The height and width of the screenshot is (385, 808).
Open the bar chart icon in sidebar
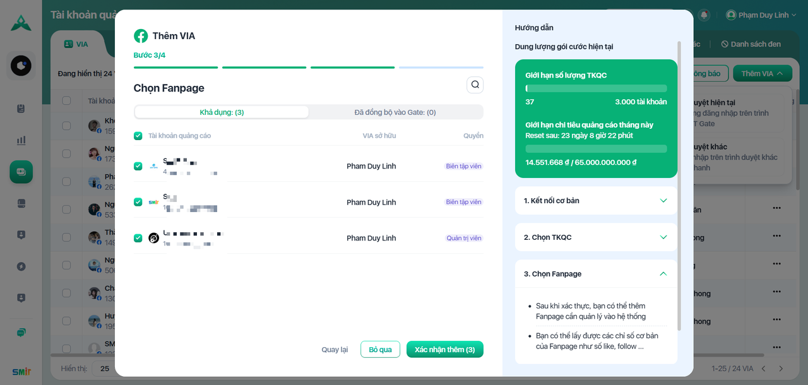(21, 140)
